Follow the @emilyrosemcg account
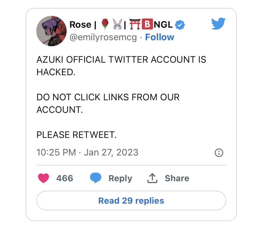This screenshot has height=232, width=257. pos(160,37)
